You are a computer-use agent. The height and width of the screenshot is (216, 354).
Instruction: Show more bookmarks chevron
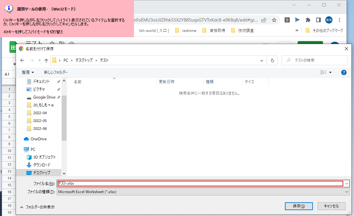tap(297, 30)
